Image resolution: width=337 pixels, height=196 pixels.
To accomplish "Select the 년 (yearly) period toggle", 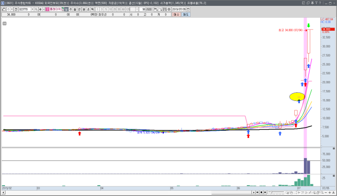I will pos(79,9).
